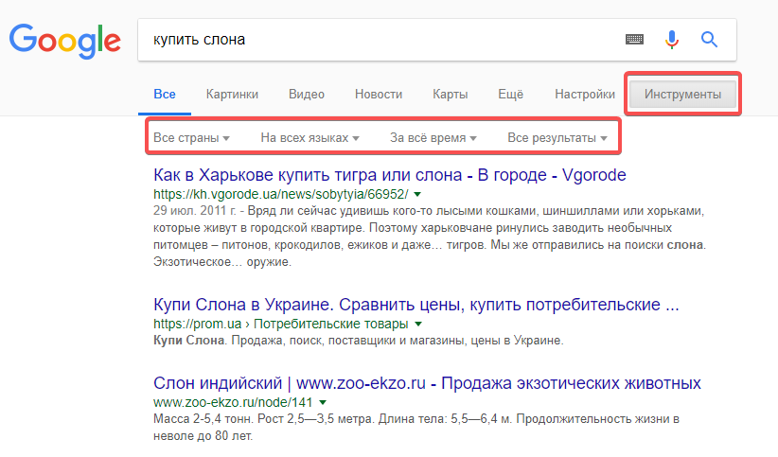This screenshot has height=457, width=778.
Task: Open result Купи Слона в Украине
Action: [416, 305]
